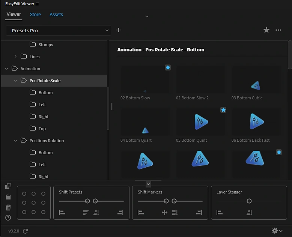Click Shift Markers center split arrows icon

[x=164, y=212]
